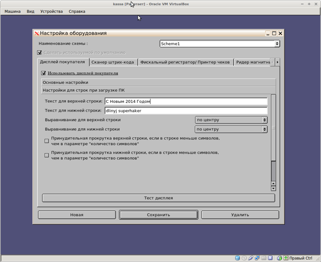
Task: Click label 'Текст для нижней строки:'
Action: coord(73,111)
